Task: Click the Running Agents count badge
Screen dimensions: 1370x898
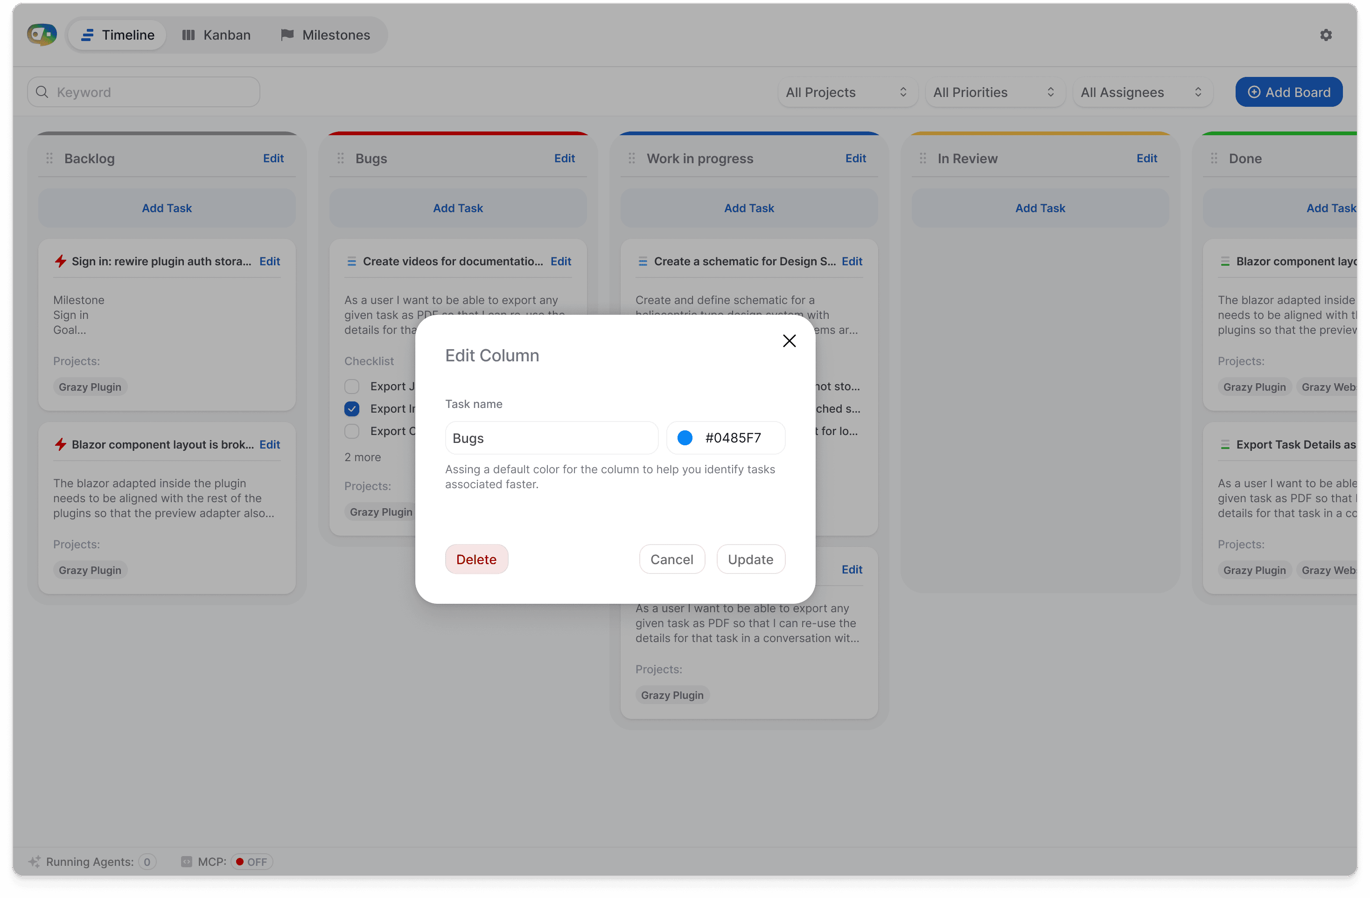Action: (x=147, y=862)
